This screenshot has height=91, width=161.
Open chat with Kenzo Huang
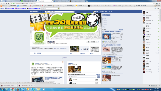pos(149,72)
